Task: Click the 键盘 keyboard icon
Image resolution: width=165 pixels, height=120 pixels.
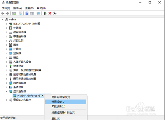Action: tap(10, 58)
